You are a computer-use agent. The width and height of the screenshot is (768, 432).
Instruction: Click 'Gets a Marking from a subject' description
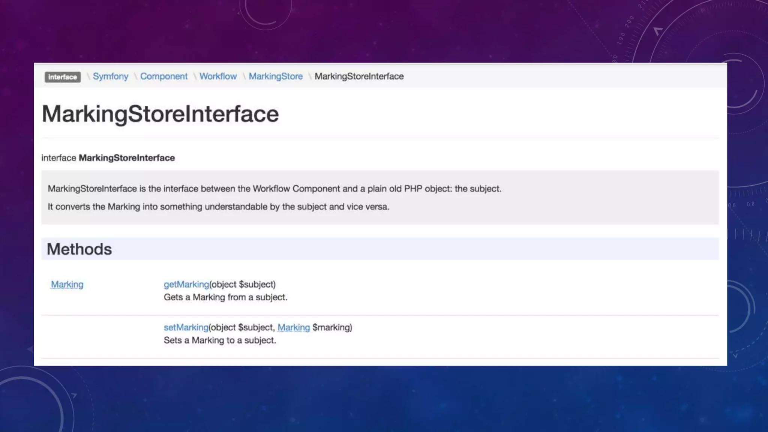[x=225, y=297]
